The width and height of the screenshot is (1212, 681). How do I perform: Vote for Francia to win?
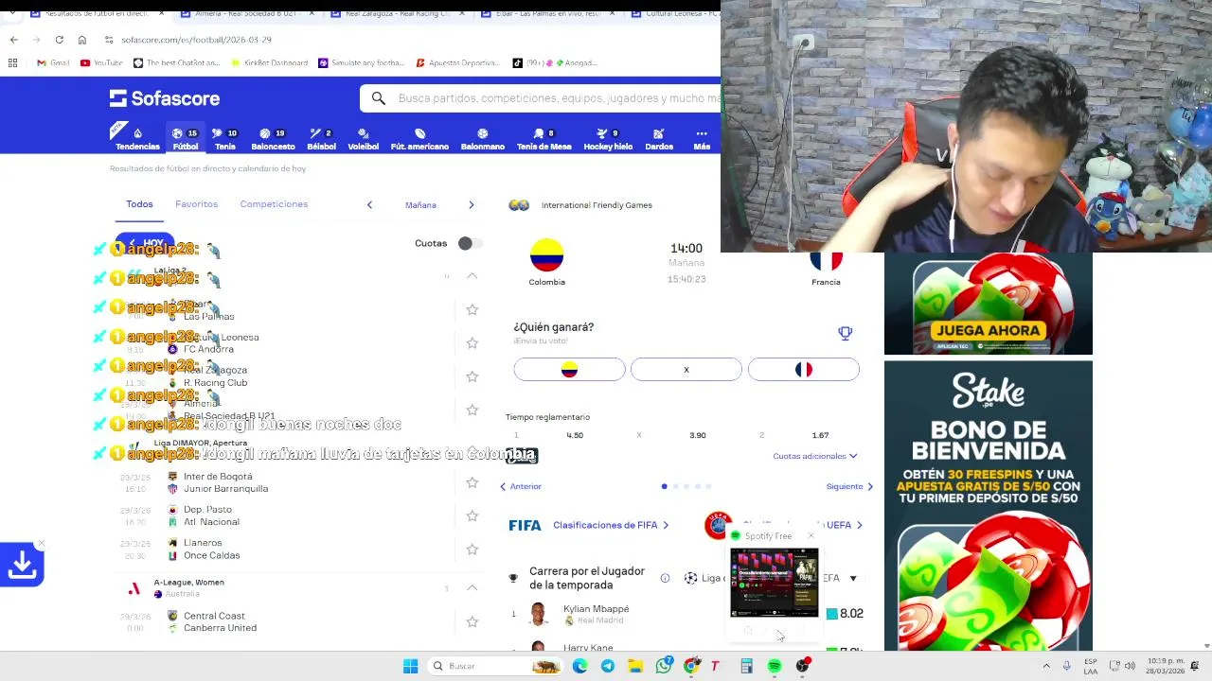pos(804,370)
